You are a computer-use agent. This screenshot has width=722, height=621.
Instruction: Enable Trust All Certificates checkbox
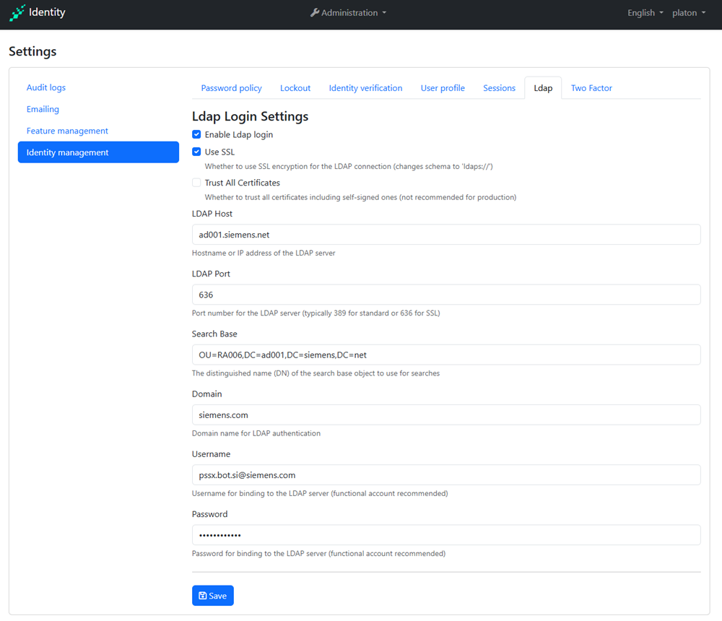coord(196,183)
